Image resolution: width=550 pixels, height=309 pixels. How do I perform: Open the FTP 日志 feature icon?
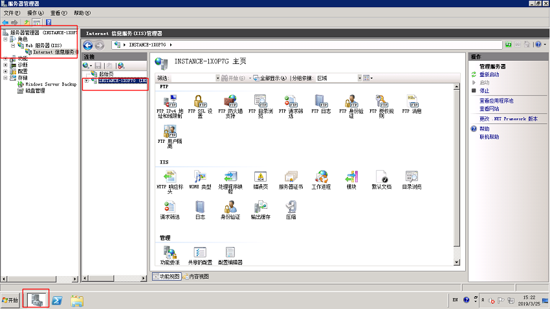pyautogui.click(x=321, y=105)
